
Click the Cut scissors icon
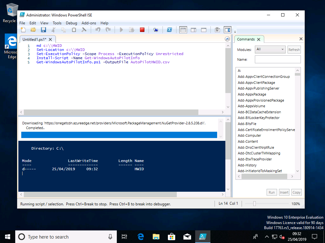coord(53,30)
